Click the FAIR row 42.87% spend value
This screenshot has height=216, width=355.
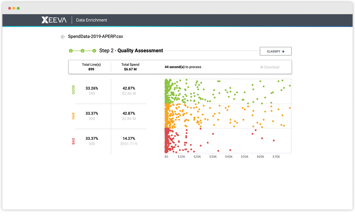coord(129,113)
